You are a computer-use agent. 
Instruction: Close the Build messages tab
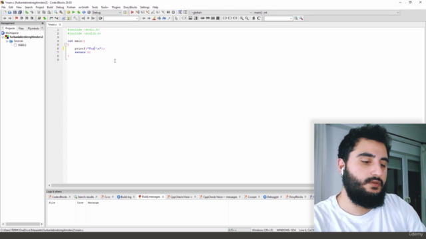[x=162, y=197]
